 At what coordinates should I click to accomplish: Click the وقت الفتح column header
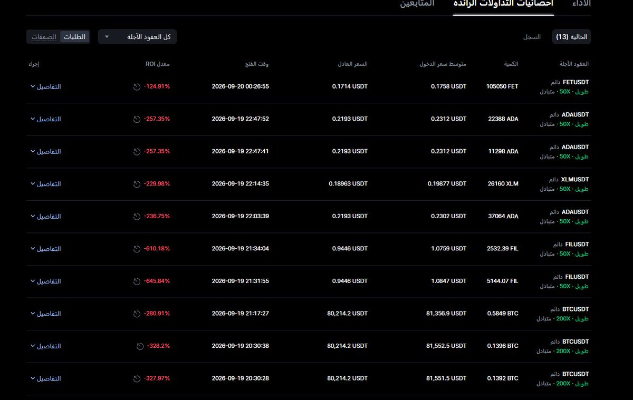[256, 64]
